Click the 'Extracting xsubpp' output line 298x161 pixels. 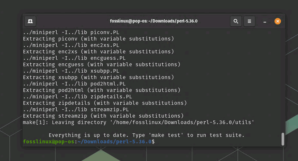(x=98, y=77)
